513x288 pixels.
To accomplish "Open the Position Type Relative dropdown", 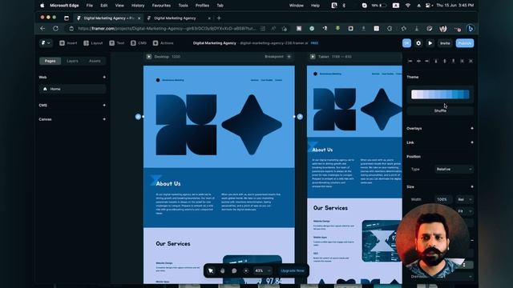I will 454,169.
